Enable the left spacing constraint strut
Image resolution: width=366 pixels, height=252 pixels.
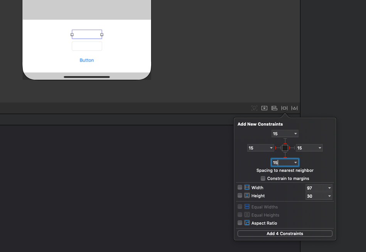click(x=278, y=148)
